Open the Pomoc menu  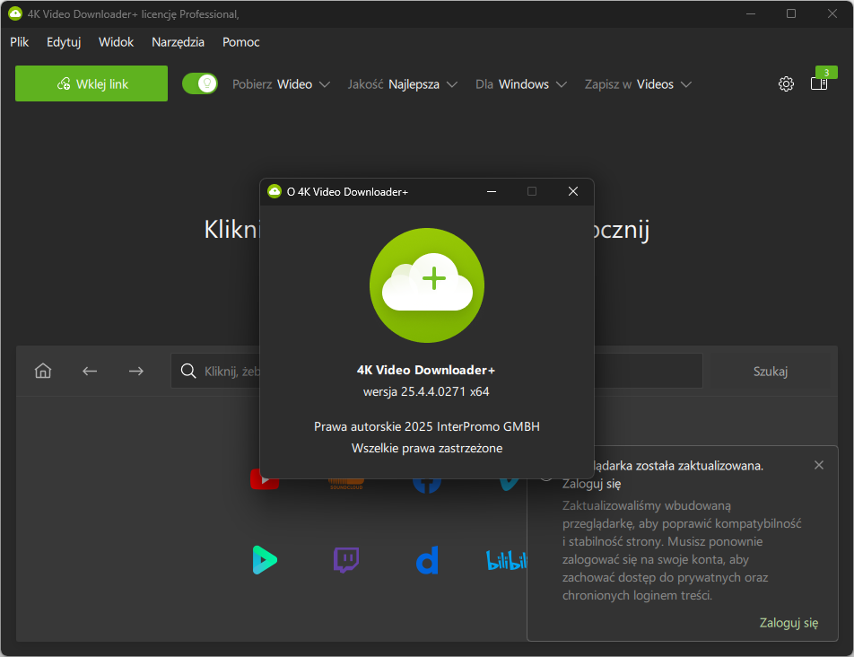pyautogui.click(x=240, y=42)
